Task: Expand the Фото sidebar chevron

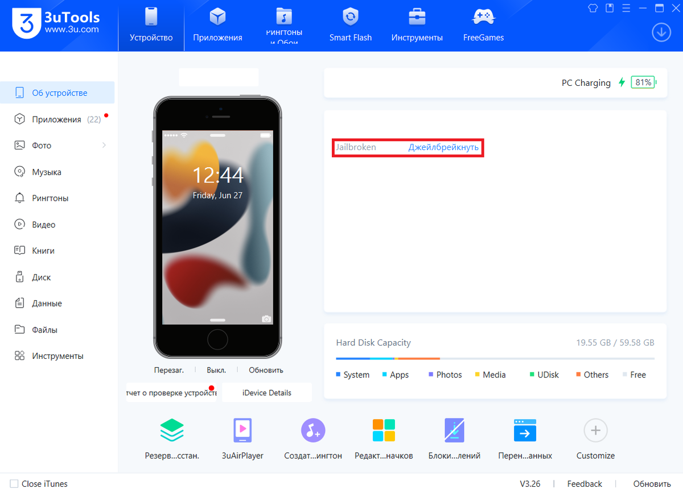Action: tap(104, 146)
